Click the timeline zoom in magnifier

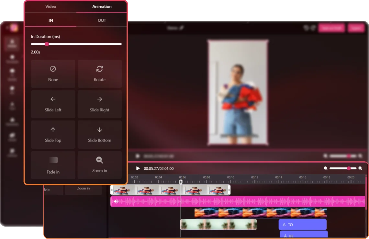(x=360, y=168)
